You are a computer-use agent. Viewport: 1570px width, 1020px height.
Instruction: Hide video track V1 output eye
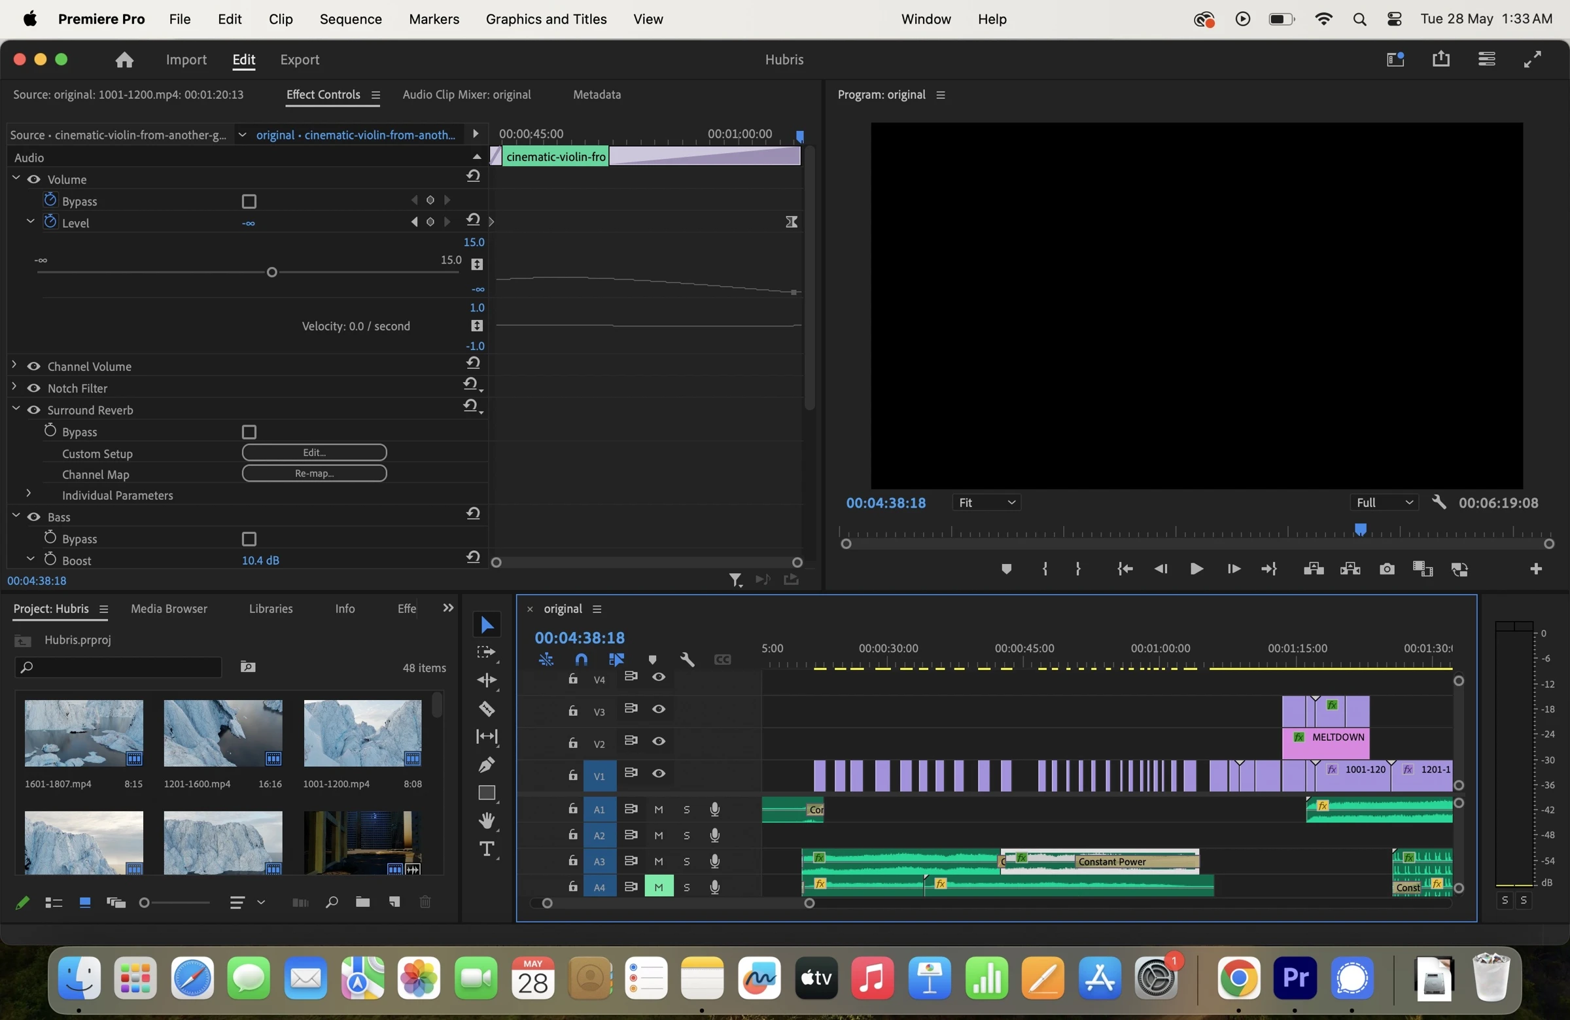658,774
